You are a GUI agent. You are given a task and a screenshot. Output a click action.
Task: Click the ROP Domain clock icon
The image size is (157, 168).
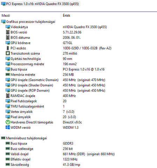click(x=8, y=91)
